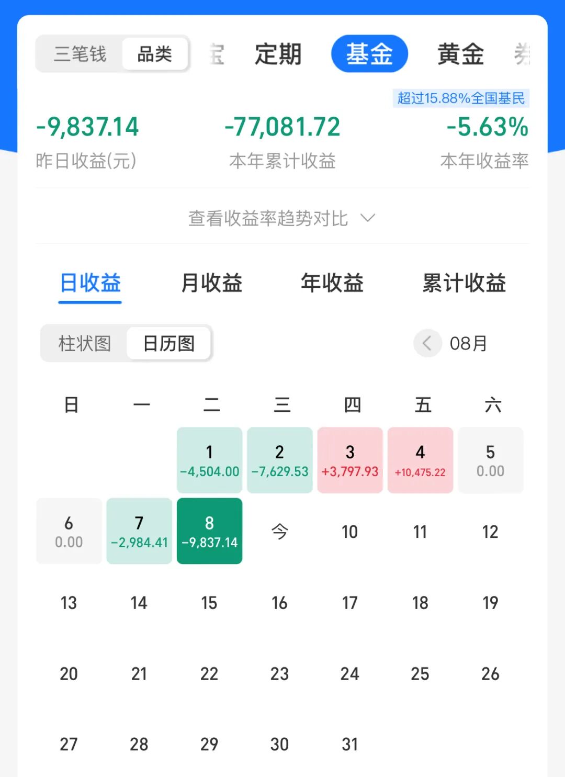The height and width of the screenshot is (777, 565).
Task: Select calendar date 21
Action: pos(139,673)
